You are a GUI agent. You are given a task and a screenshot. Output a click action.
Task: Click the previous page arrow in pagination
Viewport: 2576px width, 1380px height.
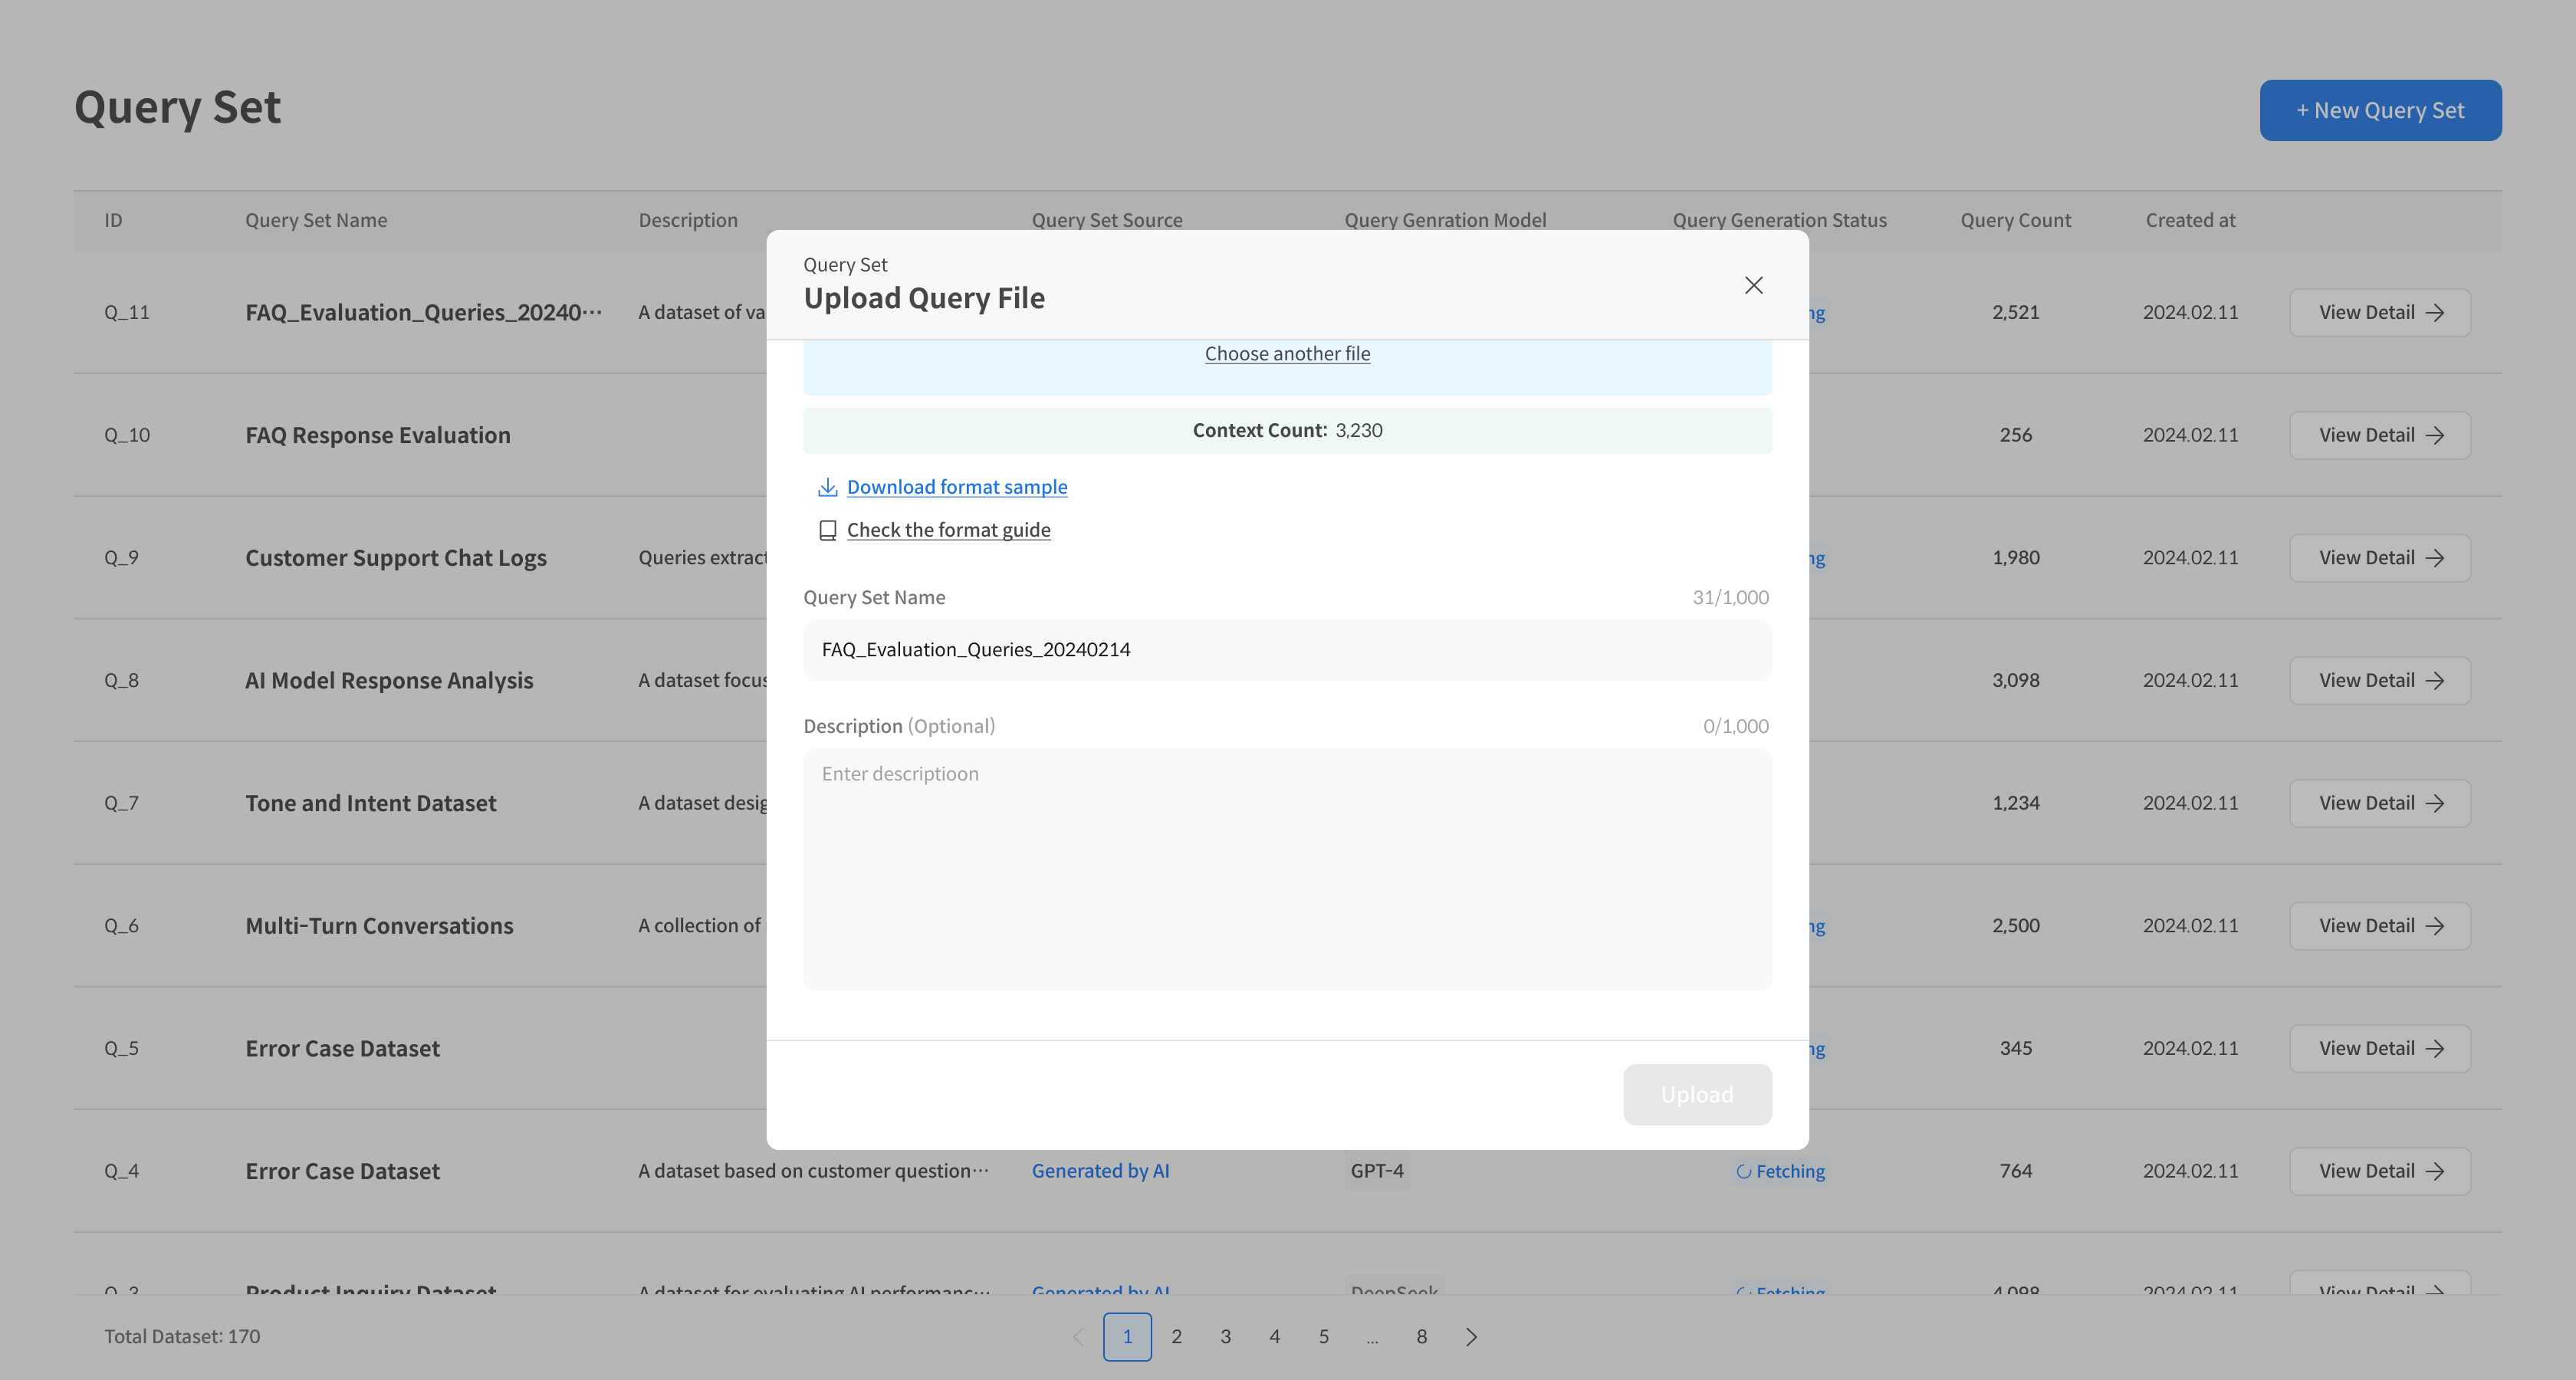click(1078, 1337)
